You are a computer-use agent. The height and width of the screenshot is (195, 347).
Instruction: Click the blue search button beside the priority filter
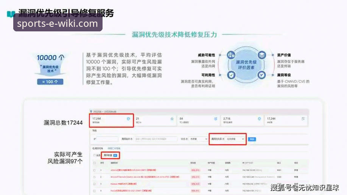pos(252,139)
